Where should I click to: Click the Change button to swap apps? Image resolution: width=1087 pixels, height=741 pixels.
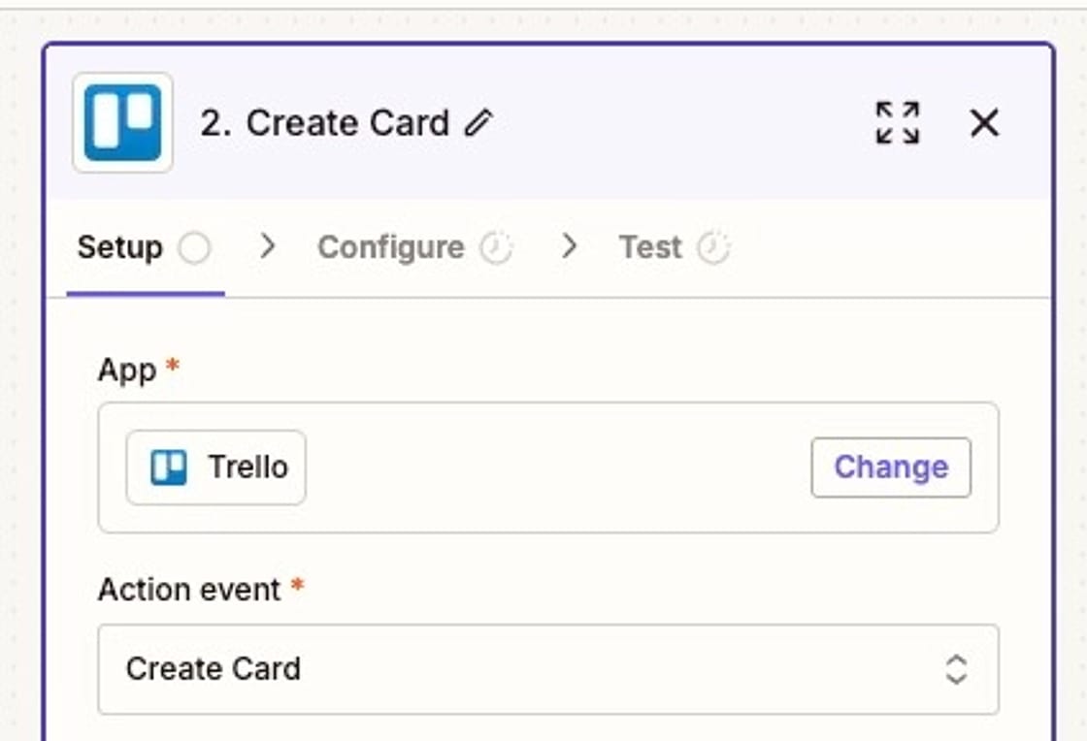(890, 467)
